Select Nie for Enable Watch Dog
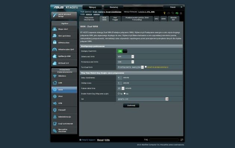The height and width of the screenshot is (148, 235). coord(125,93)
